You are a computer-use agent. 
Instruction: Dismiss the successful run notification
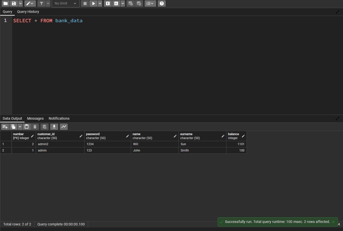(333, 222)
